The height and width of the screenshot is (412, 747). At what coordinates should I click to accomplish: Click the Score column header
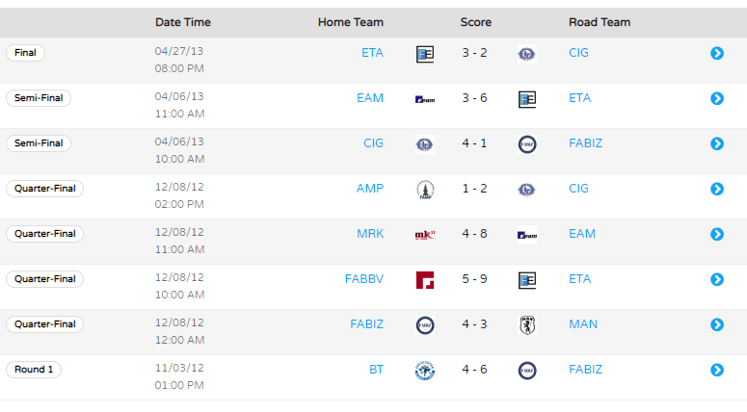coord(475,22)
